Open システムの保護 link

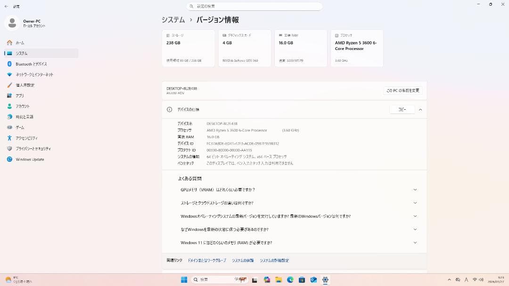(243, 261)
